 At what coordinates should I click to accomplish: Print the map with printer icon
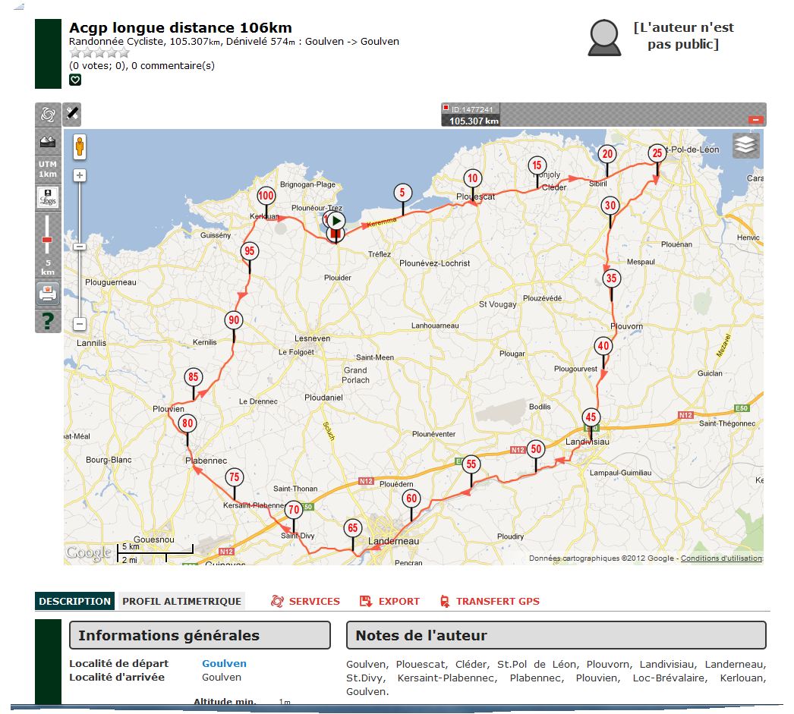tap(48, 293)
